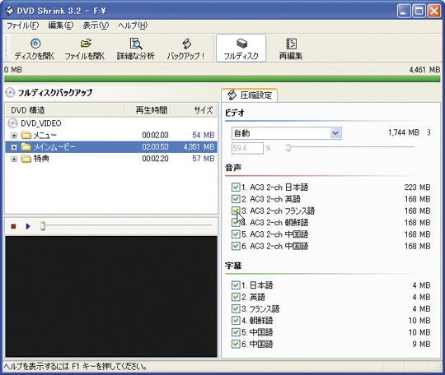Click the DVD_VIDEO disc icon in tree

pyautogui.click(x=12, y=123)
